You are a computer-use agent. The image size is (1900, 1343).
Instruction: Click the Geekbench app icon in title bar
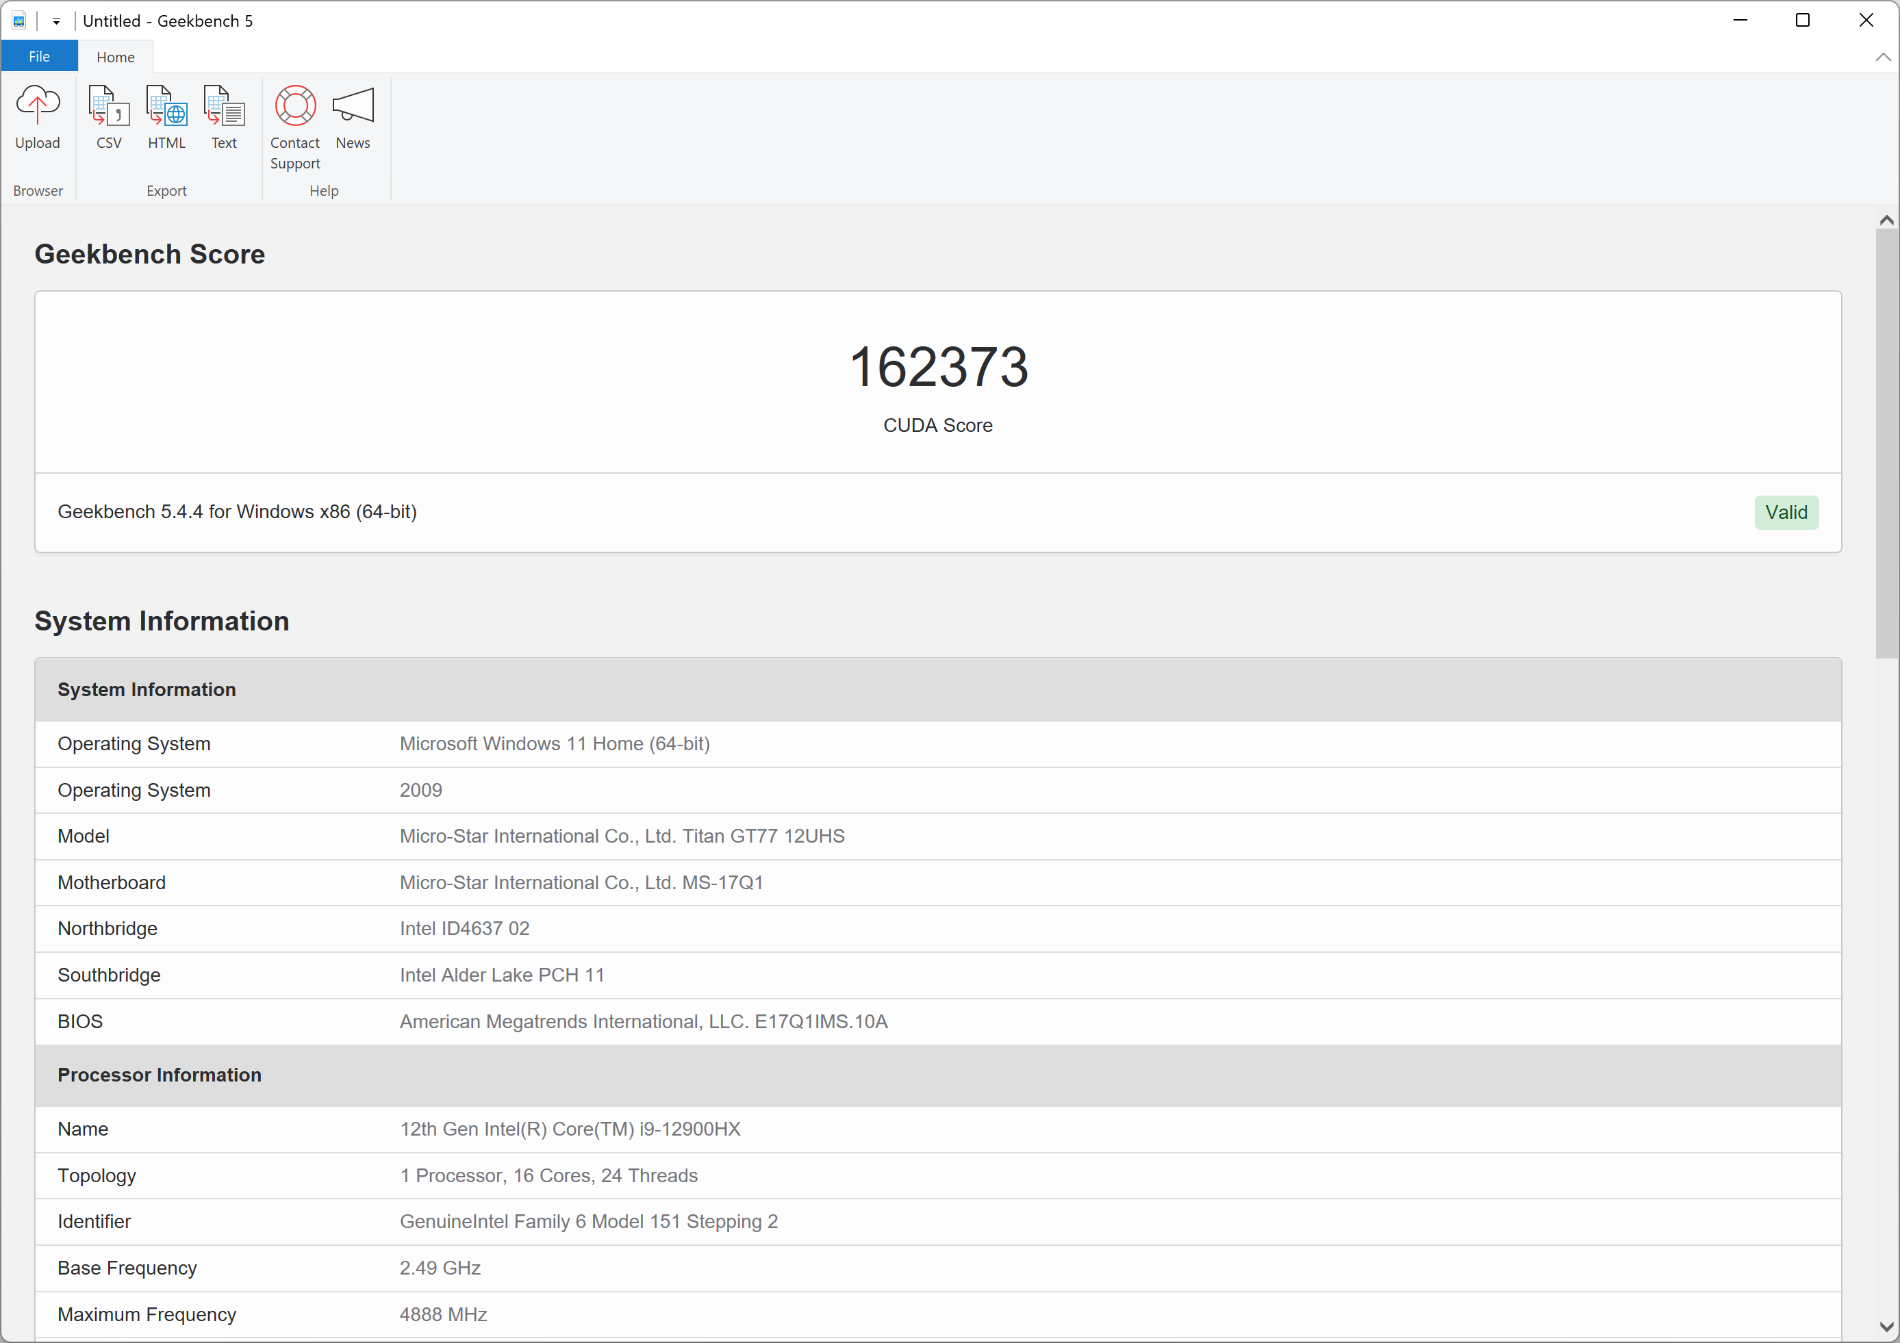click(18, 21)
